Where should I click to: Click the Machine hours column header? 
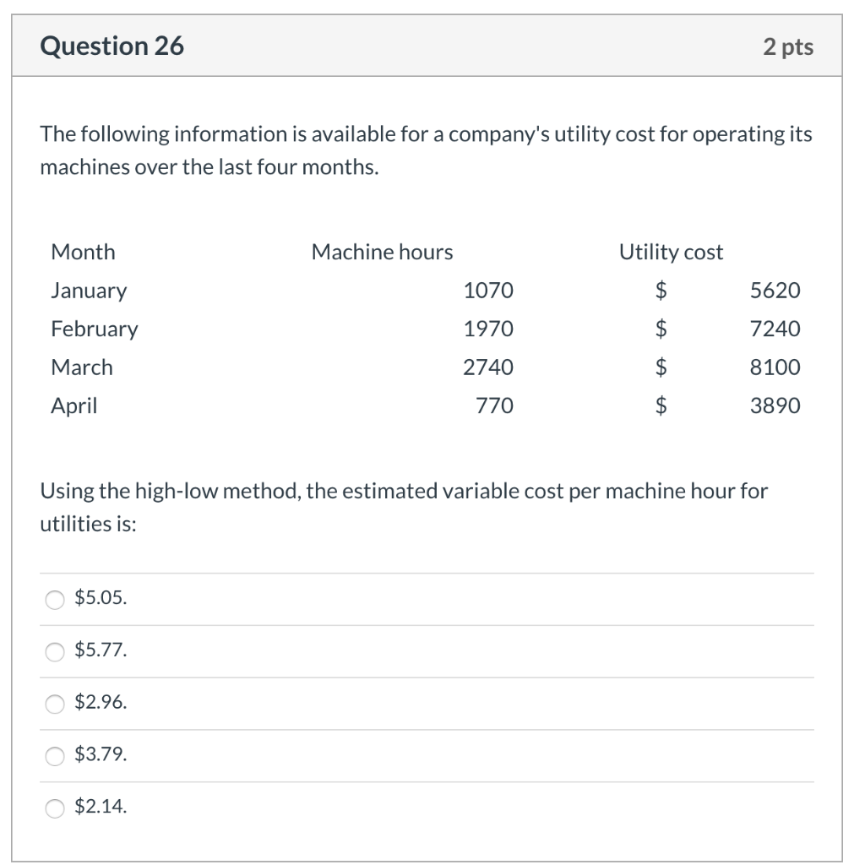click(382, 252)
